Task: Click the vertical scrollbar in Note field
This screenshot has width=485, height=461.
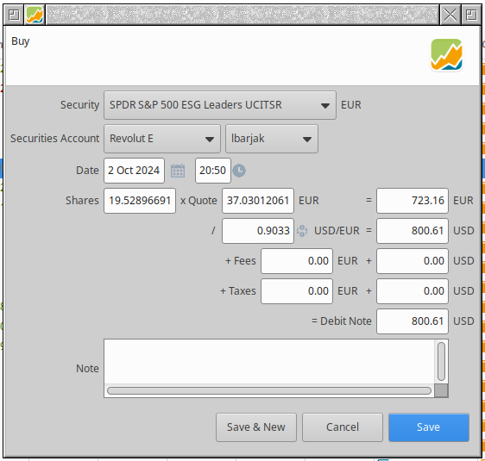Action: point(441,362)
